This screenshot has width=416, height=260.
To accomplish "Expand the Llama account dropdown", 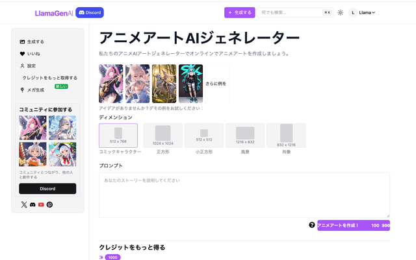I will point(367,12).
